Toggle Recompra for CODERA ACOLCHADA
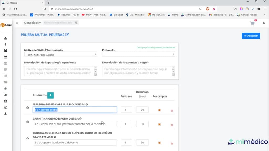The width and height of the screenshot is (269, 151). 159,143
